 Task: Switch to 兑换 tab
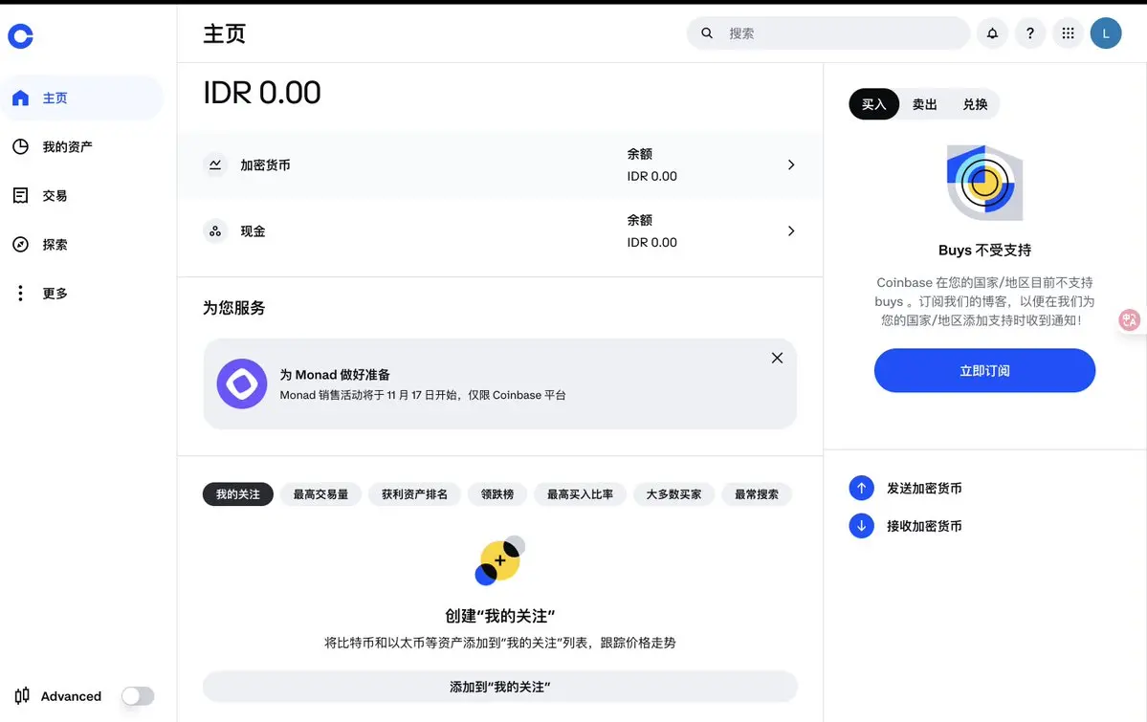[x=975, y=104]
